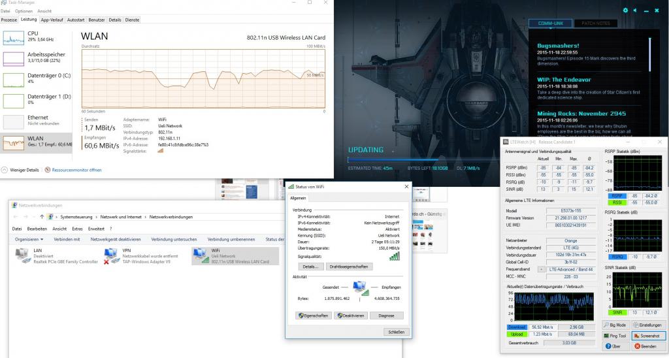Open Einstellungen in LTEWatch
Screen dimensions: 669x358
click(649, 325)
